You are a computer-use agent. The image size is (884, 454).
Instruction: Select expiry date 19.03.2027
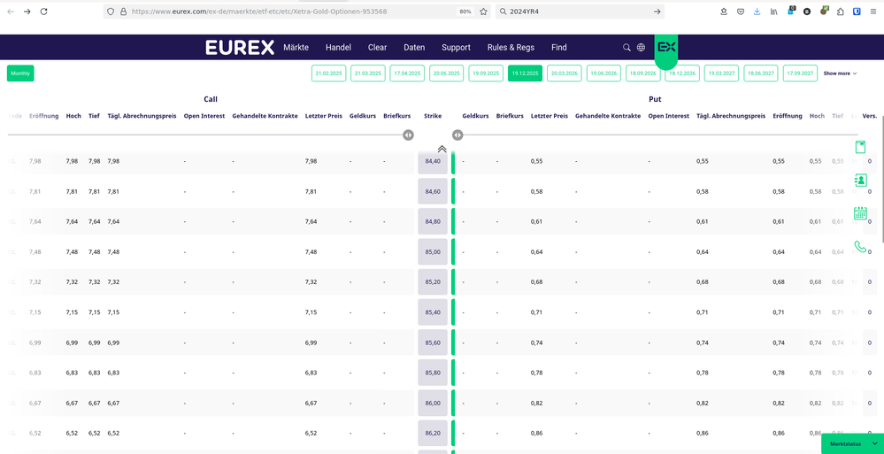(722, 73)
